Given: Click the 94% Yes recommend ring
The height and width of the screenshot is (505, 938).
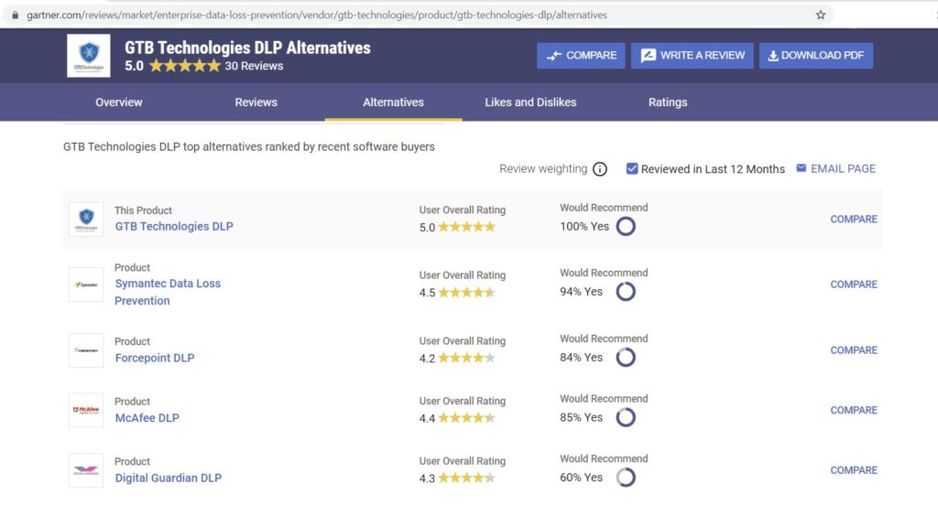Looking at the screenshot, I should pyautogui.click(x=626, y=292).
